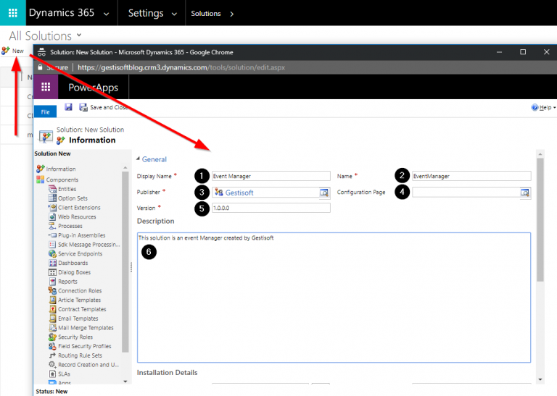The image size is (557, 396).
Task: Click the form scroll-down arrow
Action: click(x=540, y=379)
